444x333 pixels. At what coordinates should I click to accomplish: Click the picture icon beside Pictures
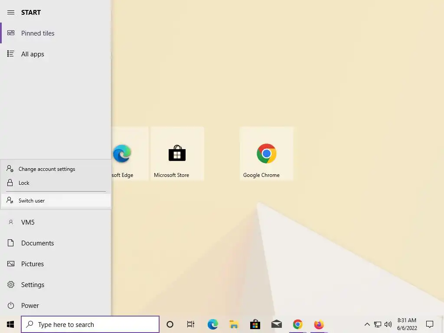click(x=11, y=264)
